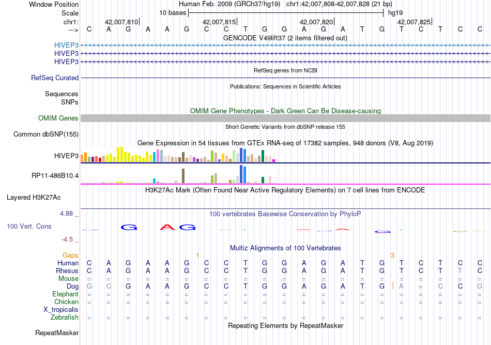Click Short Genetic Variants from dbSNP title

285,127
